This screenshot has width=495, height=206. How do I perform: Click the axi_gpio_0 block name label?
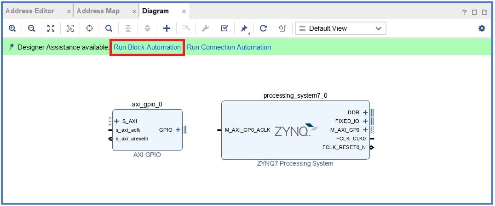[x=147, y=104]
